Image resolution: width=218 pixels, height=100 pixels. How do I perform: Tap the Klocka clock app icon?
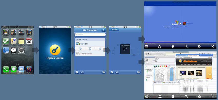pos(14,50)
